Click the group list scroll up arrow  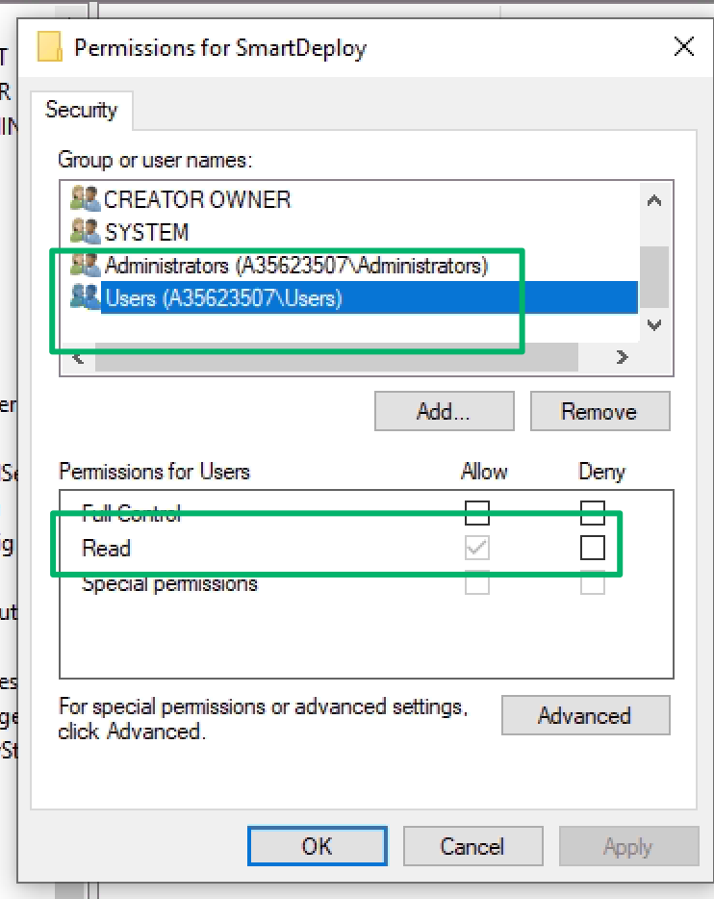654,200
